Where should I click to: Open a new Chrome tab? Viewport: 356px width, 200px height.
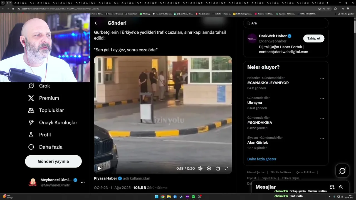pos(327,3)
